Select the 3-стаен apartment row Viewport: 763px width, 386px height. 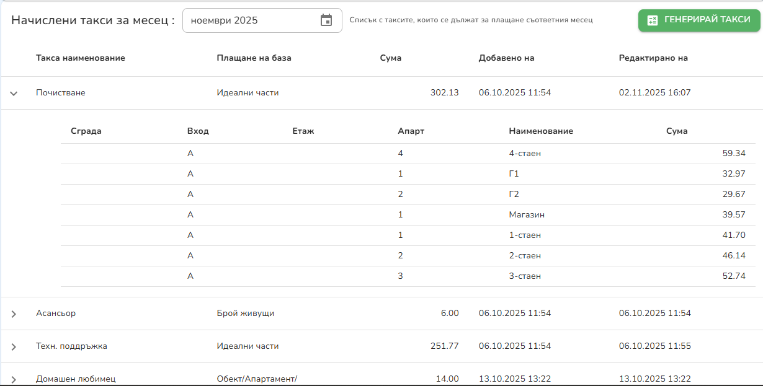(524, 276)
